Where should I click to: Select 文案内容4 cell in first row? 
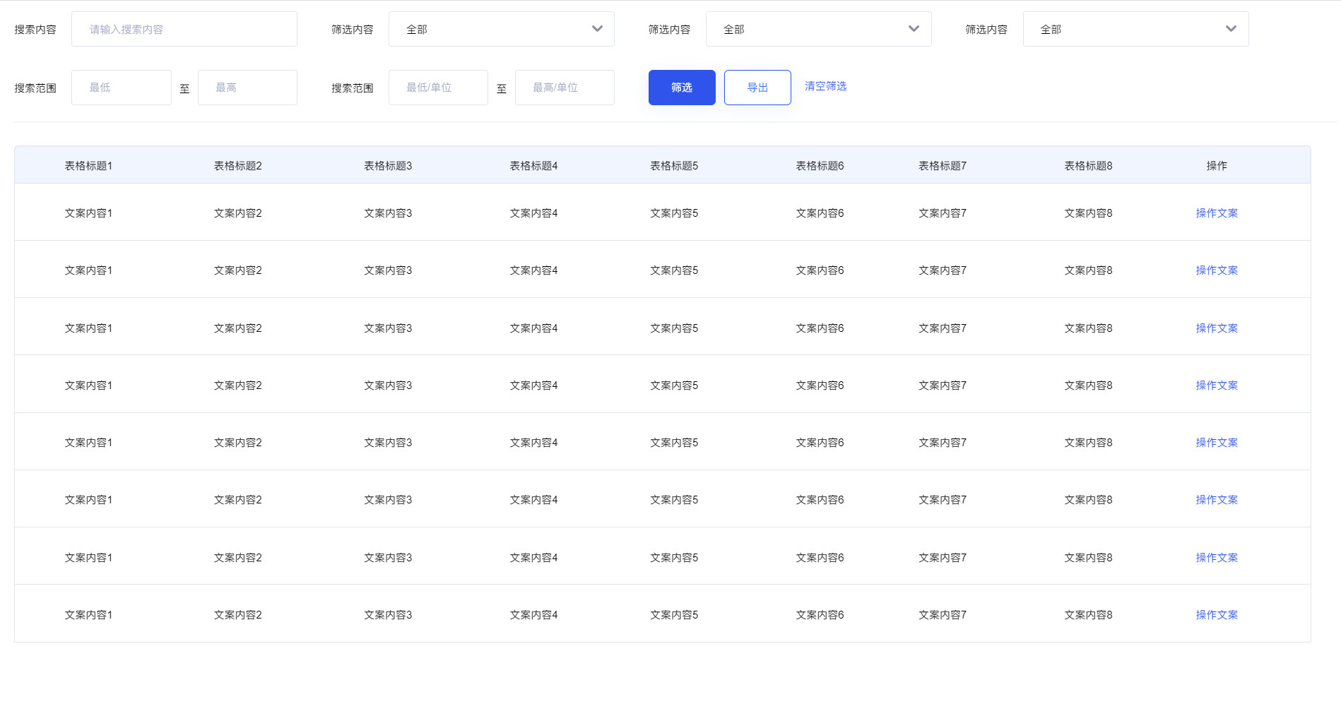pos(533,213)
